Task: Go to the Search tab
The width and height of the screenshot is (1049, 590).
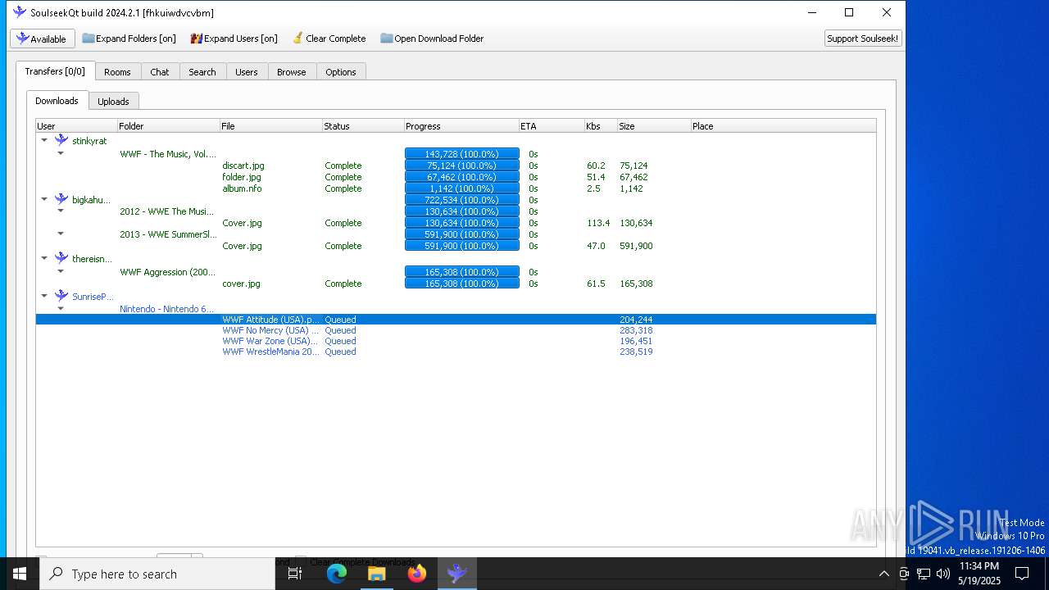Action: 202,72
